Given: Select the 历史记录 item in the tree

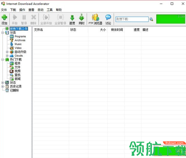Looking at the screenshot, I should [x=16, y=87].
